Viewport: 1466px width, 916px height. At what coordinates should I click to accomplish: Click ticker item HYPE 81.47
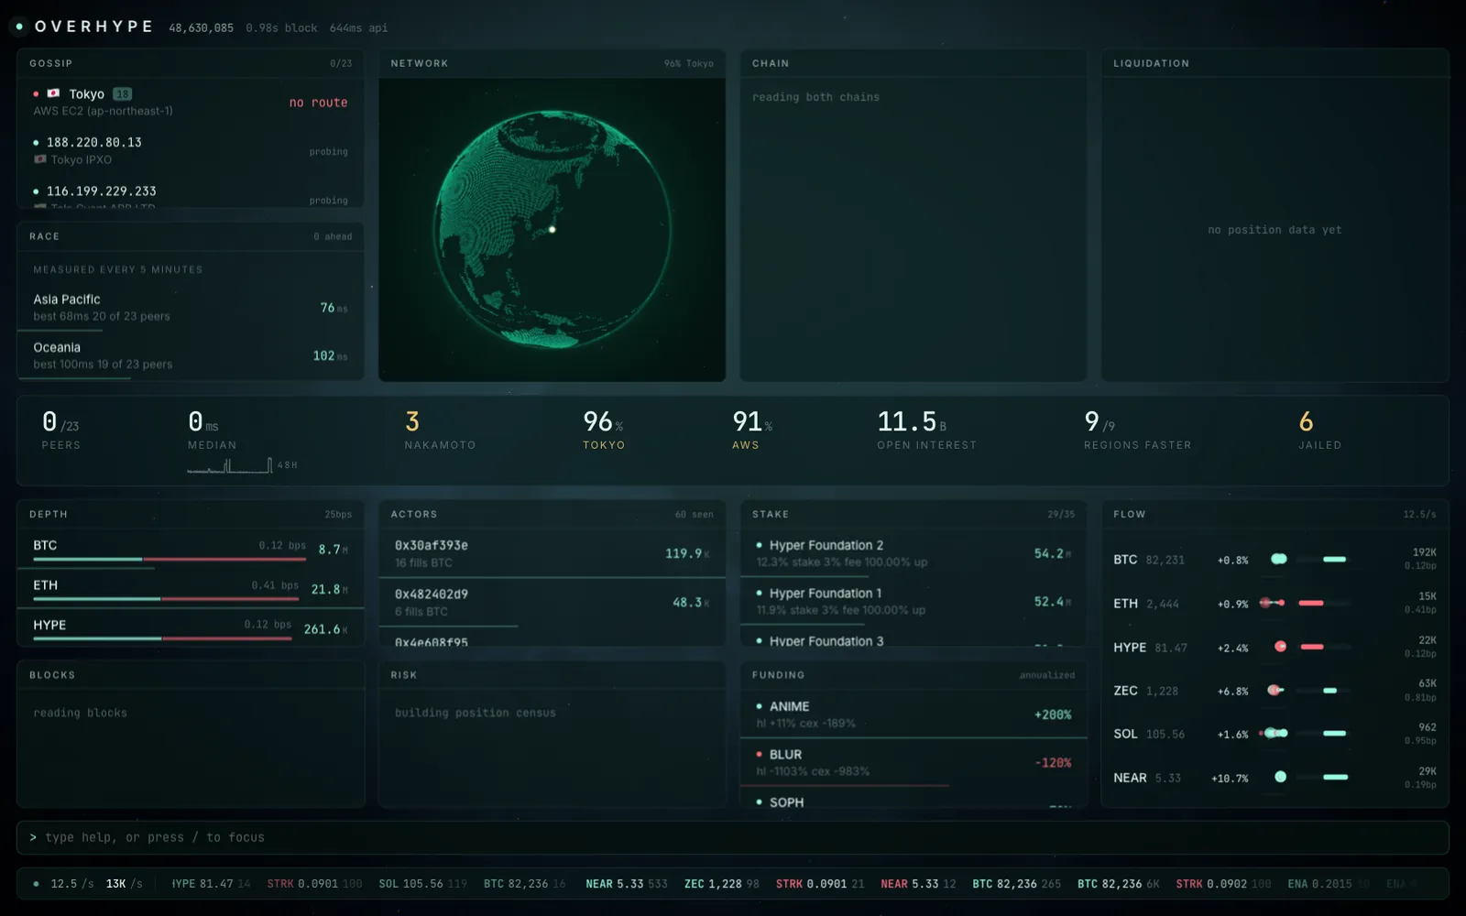[x=211, y=884]
